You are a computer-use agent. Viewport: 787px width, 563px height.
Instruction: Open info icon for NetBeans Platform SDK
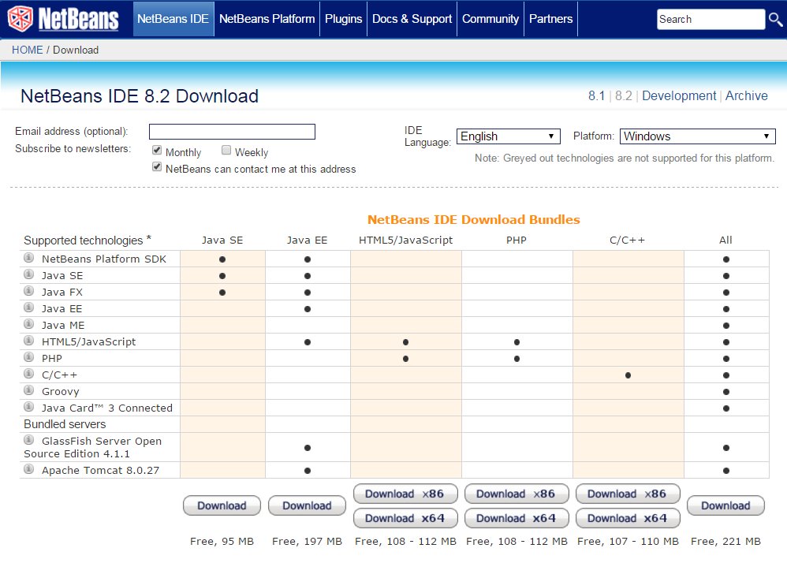29,258
